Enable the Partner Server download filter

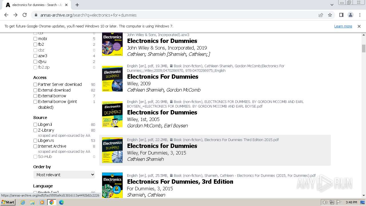pyautogui.click(x=35, y=84)
